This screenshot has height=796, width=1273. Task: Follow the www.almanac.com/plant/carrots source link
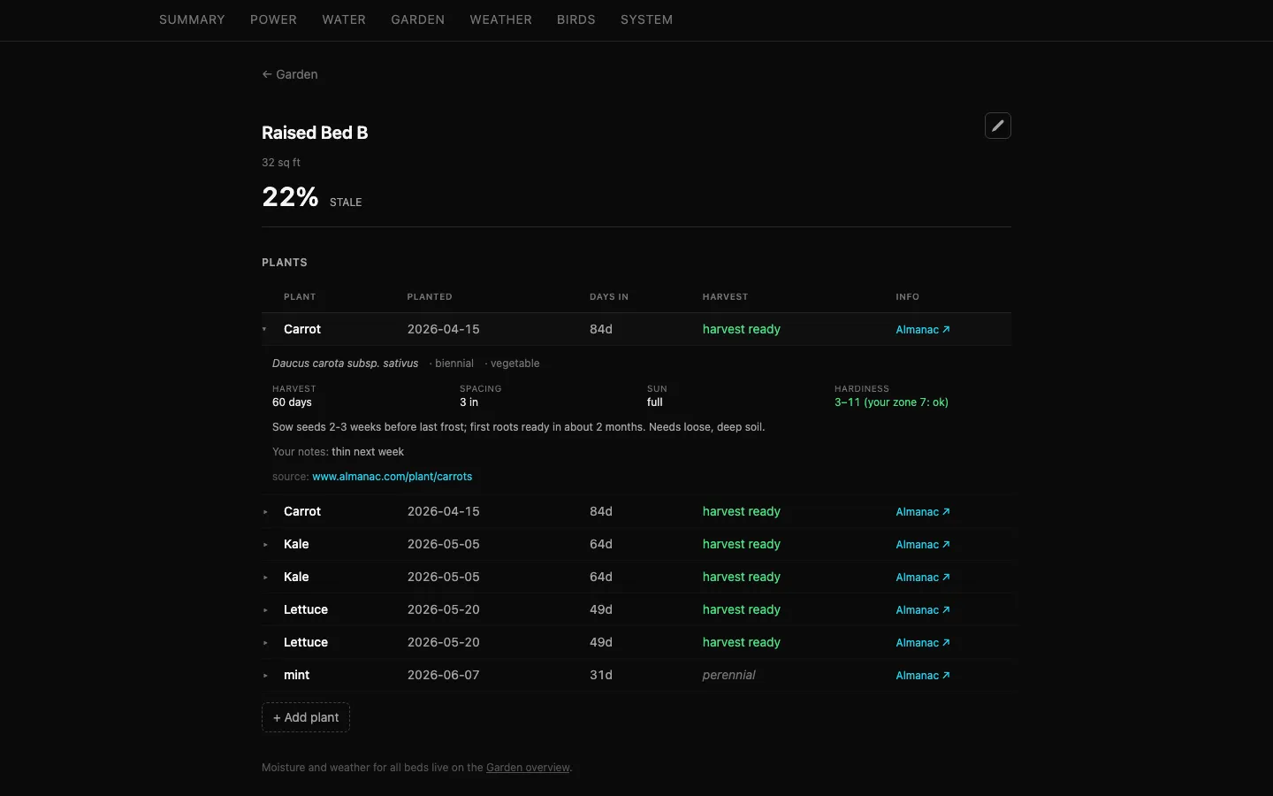[x=393, y=477]
